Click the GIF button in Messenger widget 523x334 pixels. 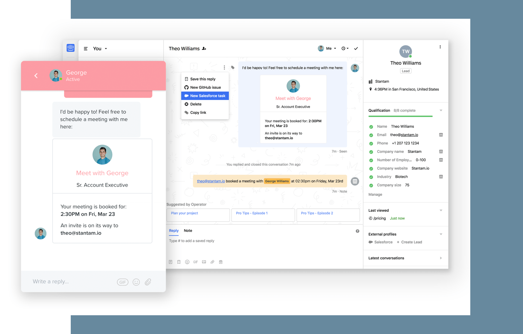click(122, 282)
